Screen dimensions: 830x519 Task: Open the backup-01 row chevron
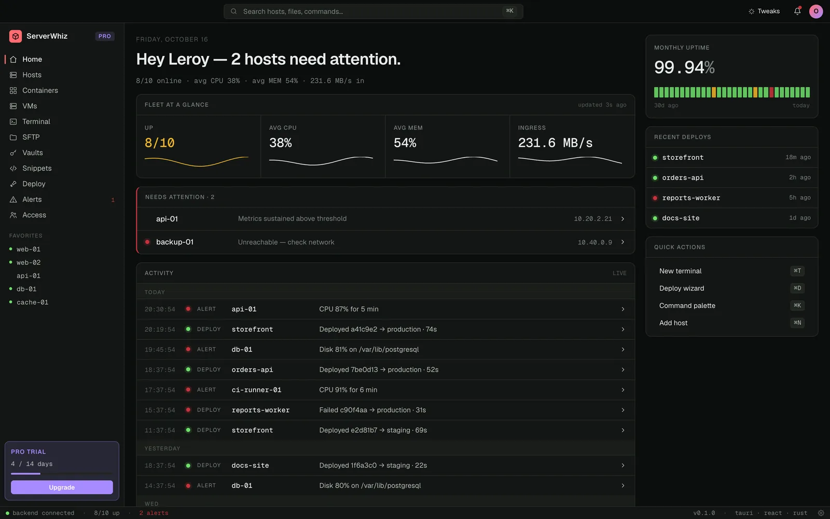[622, 242]
